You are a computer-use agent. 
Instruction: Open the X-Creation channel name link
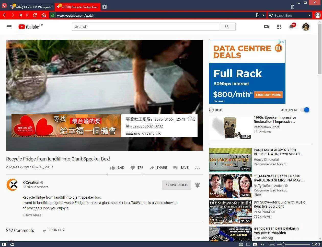coord(31,182)
